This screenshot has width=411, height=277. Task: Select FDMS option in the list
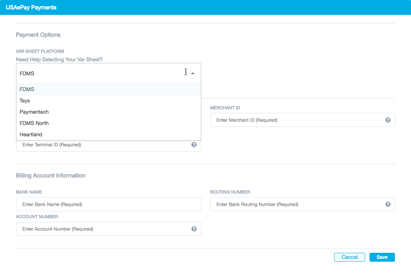[x=109, y=89]
